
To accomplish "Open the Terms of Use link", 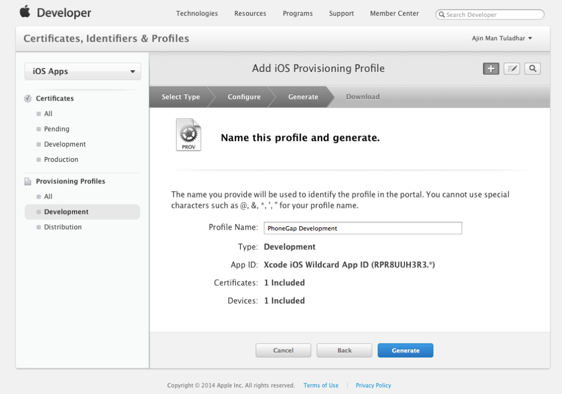I will tap(321, 385).
